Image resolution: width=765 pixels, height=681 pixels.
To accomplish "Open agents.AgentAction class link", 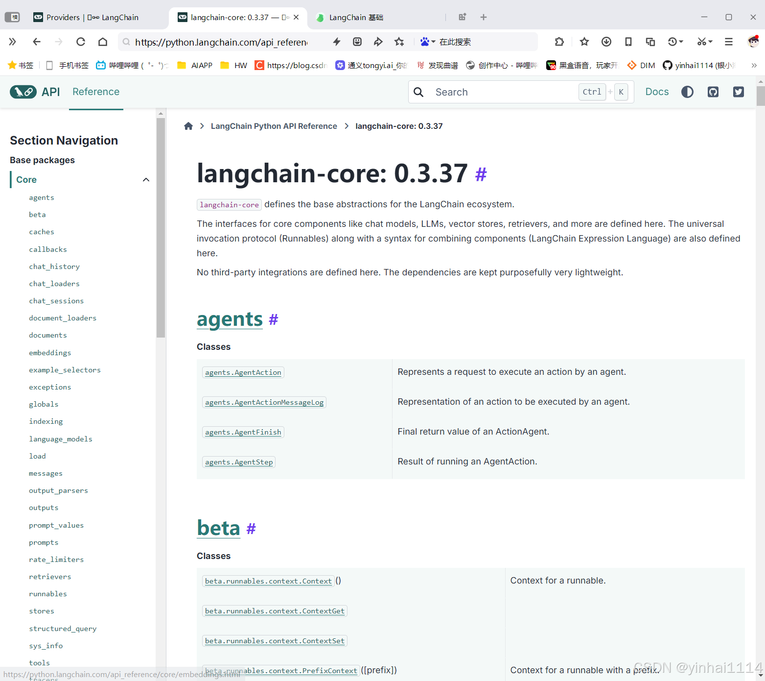I will click(x=243, y=372).
